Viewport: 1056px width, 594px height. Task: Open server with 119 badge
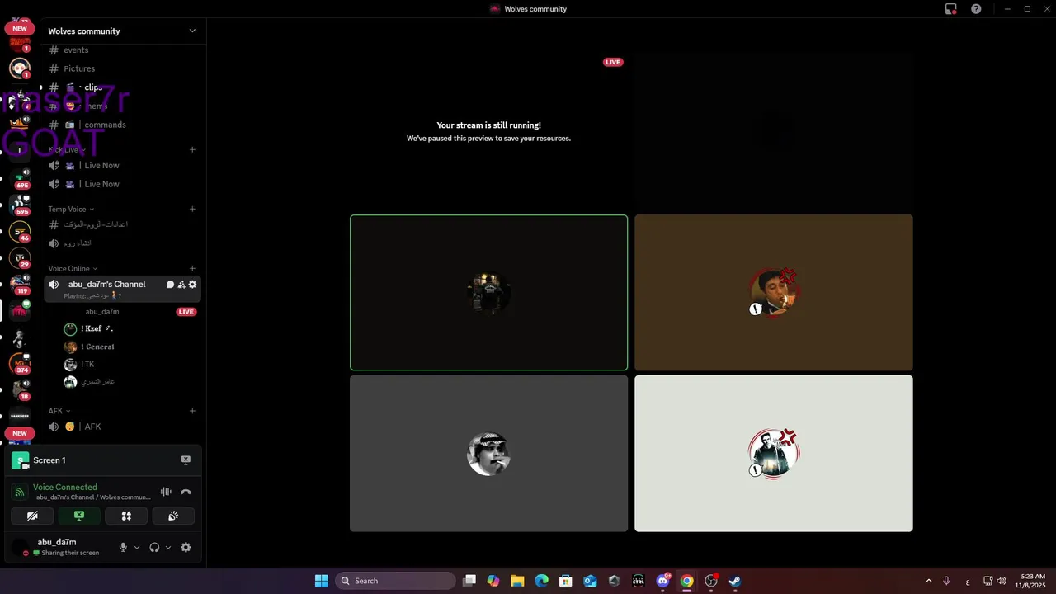point(20,285)
